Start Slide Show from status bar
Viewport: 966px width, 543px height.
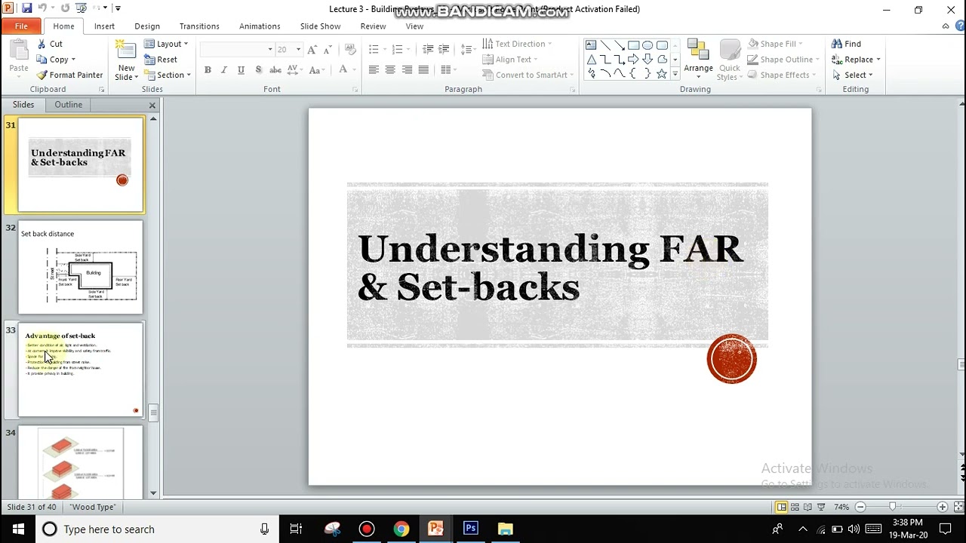point(820,507)
